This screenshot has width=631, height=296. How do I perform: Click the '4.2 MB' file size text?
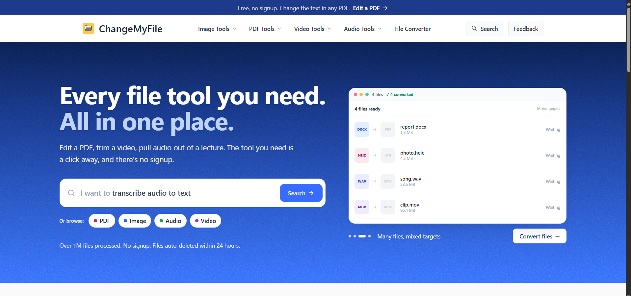407,159
